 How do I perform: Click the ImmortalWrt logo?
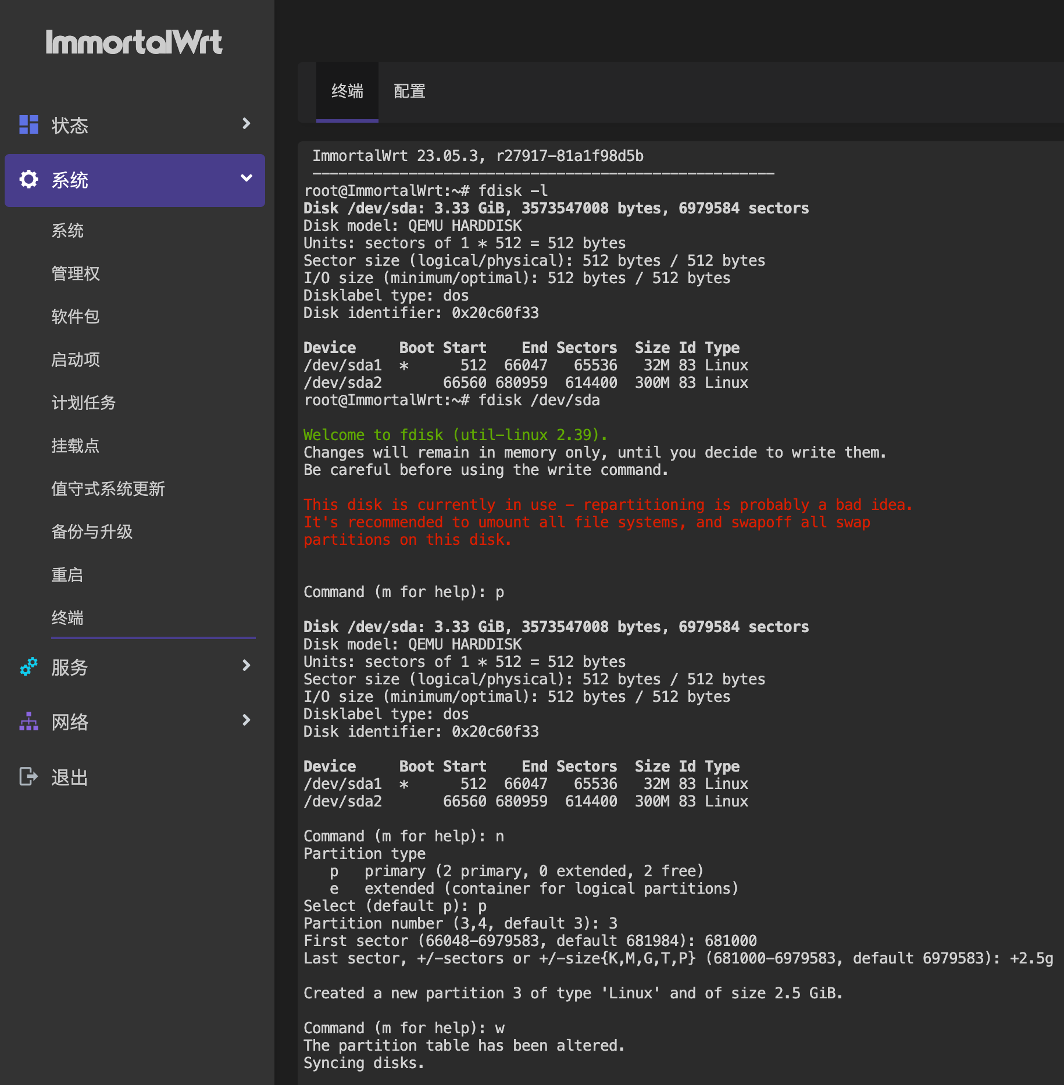coord(134,42)
